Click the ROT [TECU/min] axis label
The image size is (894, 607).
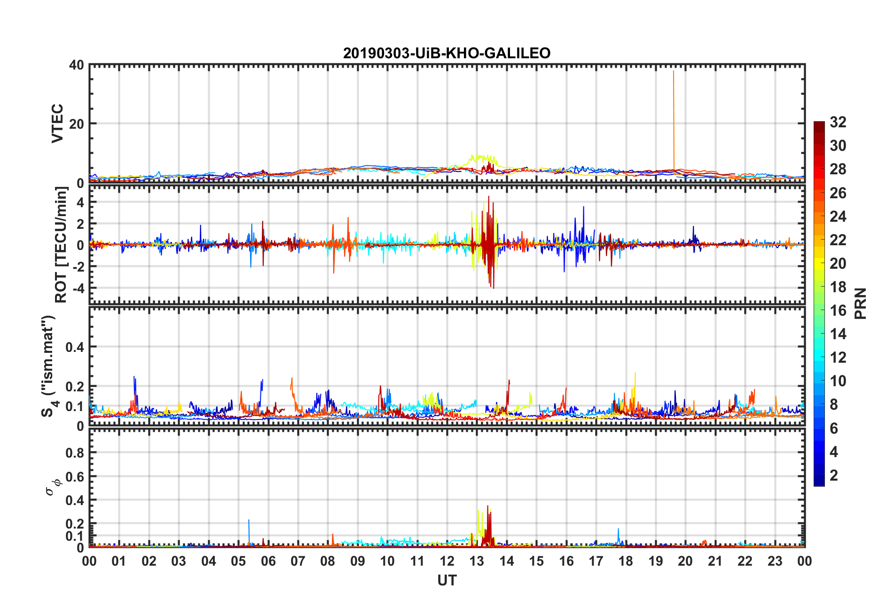coord(61,245)
